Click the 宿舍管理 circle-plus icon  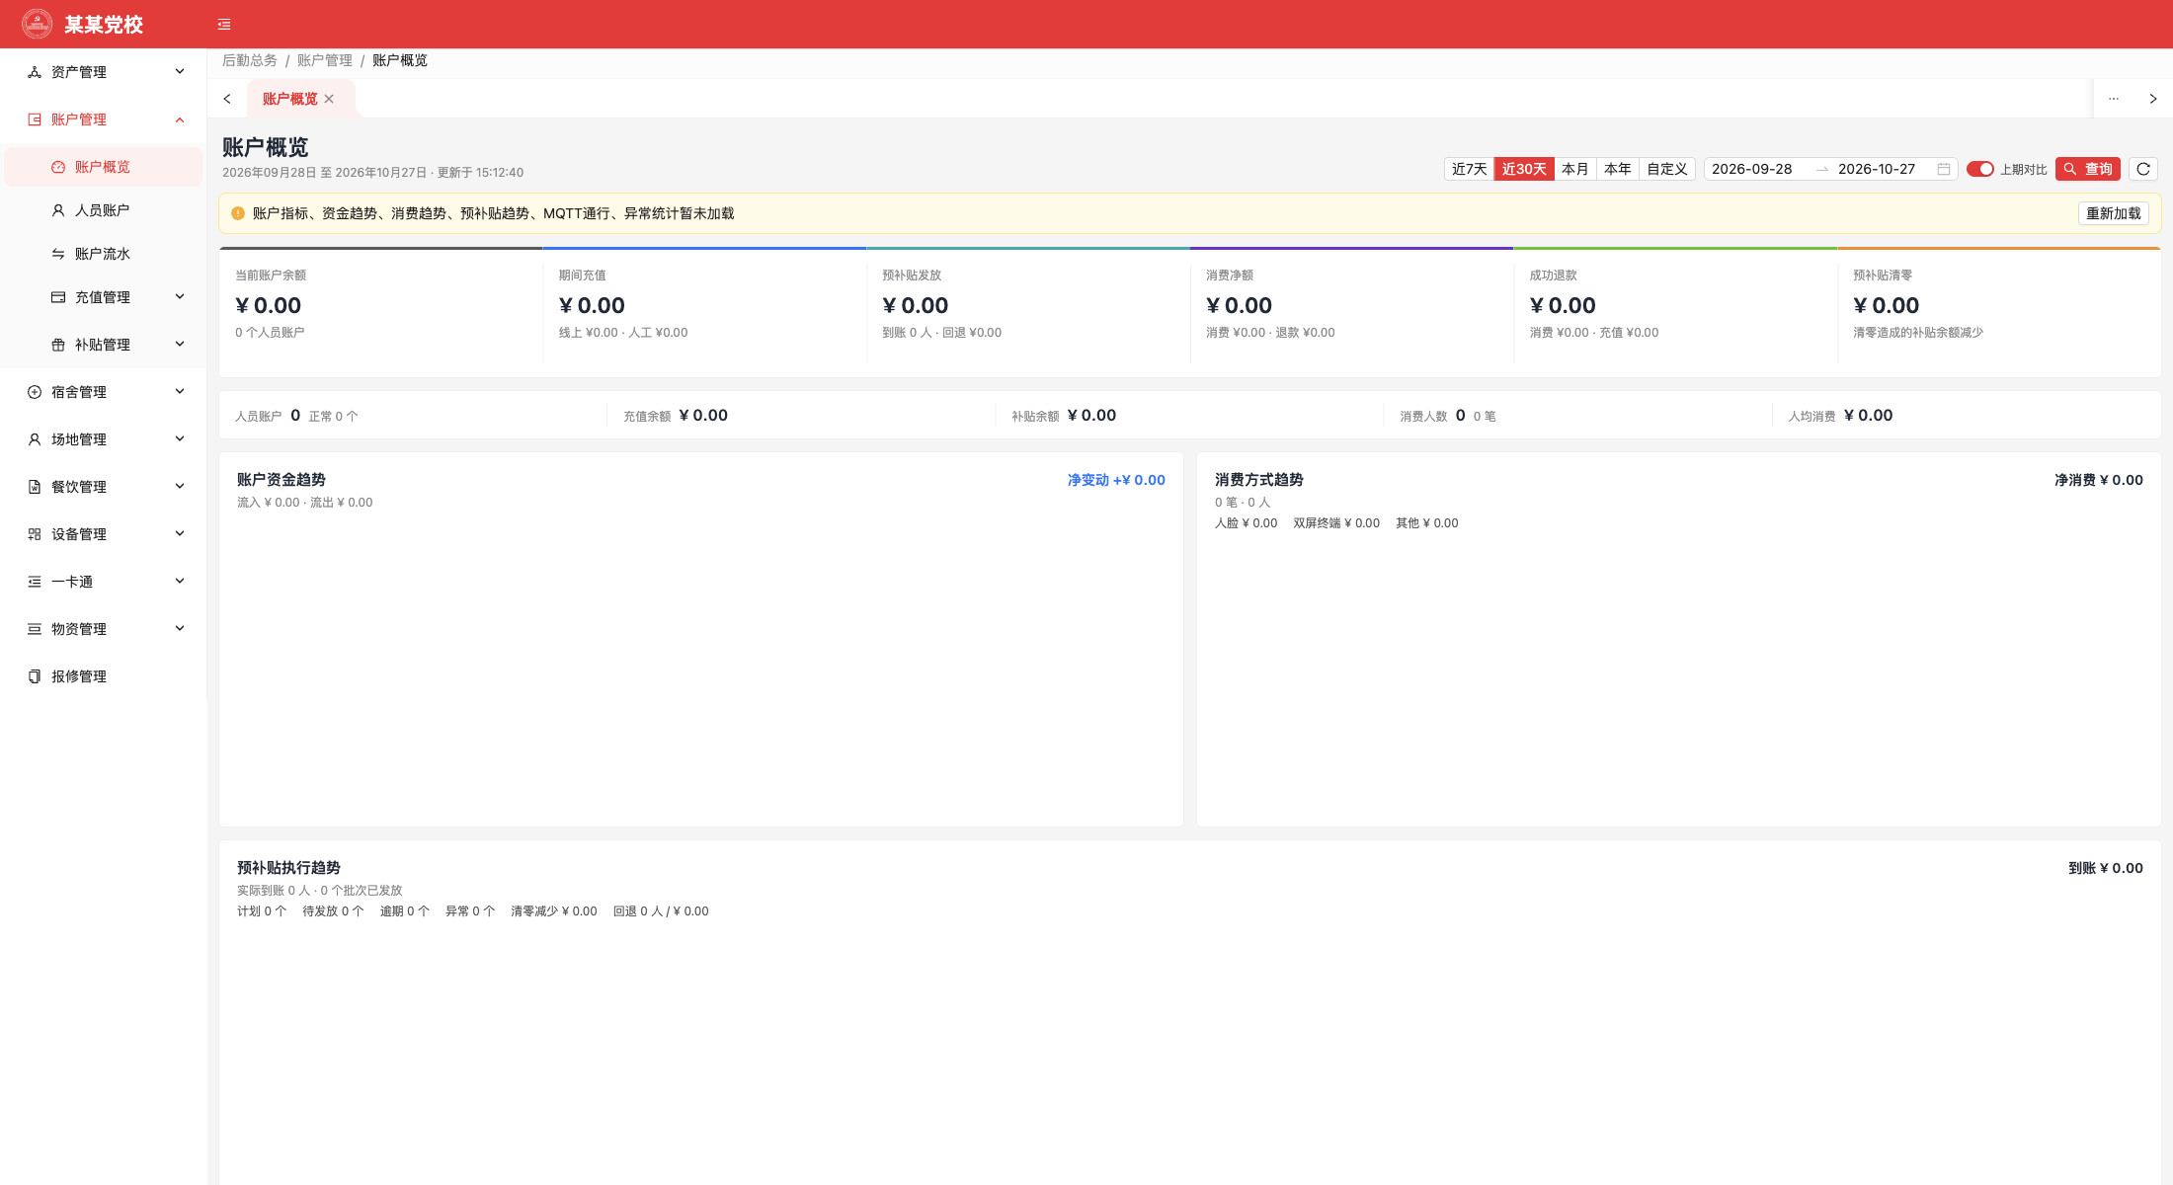[35, 392]
